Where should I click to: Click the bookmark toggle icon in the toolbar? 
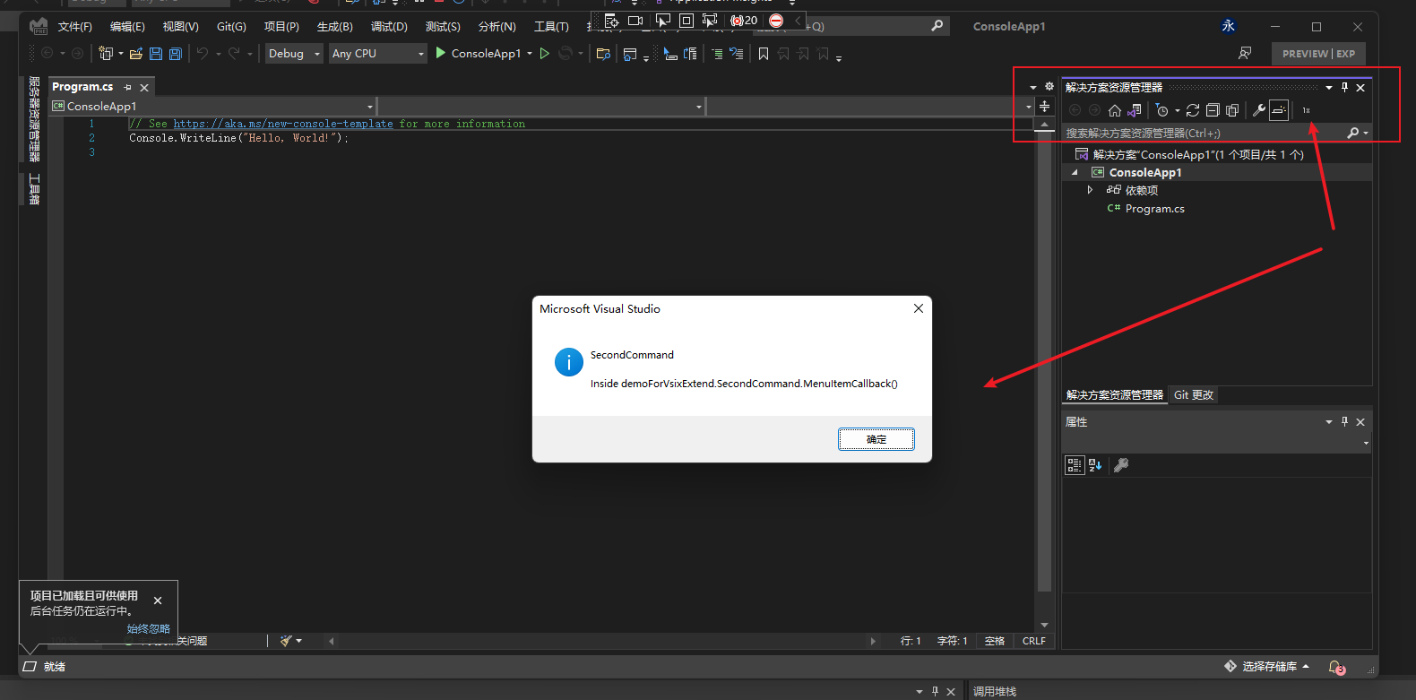764,54
